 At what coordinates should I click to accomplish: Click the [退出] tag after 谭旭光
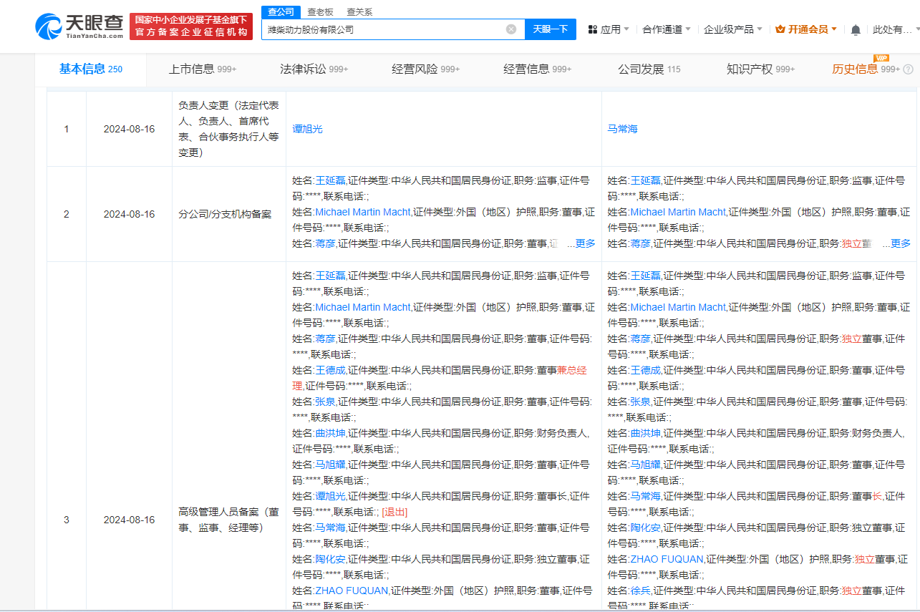coord(394,512)
